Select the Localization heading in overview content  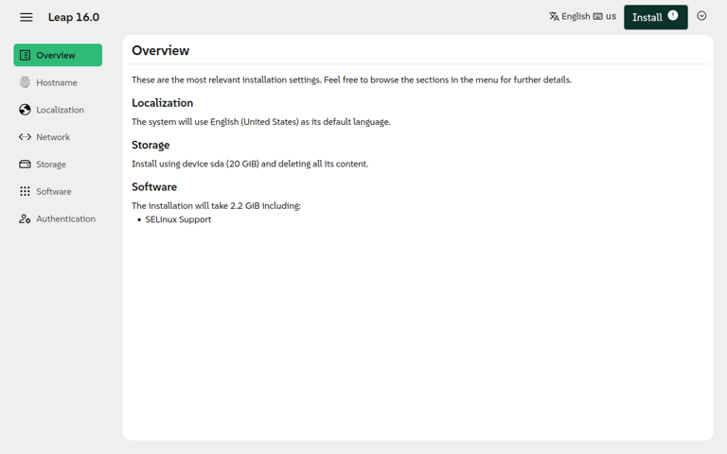click(162, 102)
